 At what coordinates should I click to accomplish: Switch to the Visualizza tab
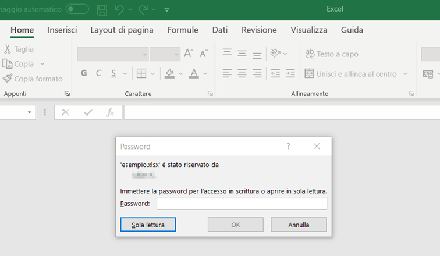[x=309, y=30]
